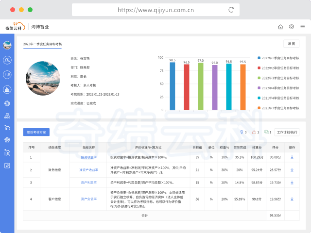This screenshot has width=311, height=233.
Task: Open the organization chart sidebar icon
Action: click(7, 116)
